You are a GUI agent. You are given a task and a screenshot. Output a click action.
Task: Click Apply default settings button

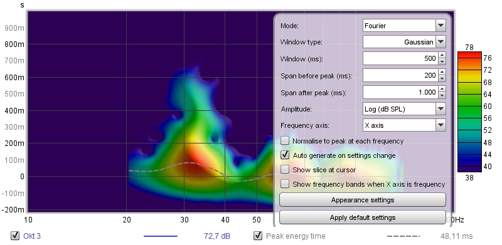pyautogui.click(x=363, y=217)
